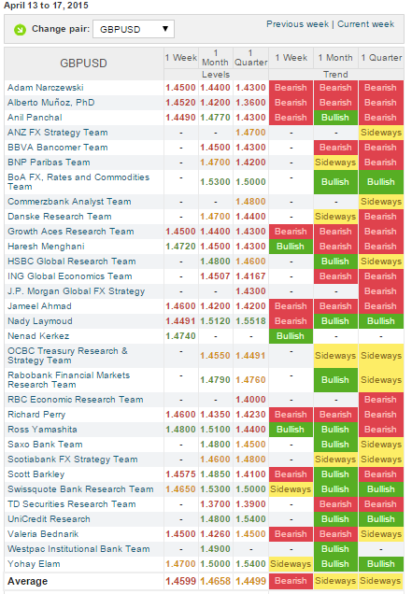This screenshot has height=594, width=412.
Task: Click TD Securities' 1.3700 month level
Action: point(215,504)
